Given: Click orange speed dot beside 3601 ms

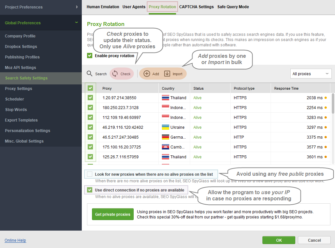Looking at the screenshot, I should 325,157.
